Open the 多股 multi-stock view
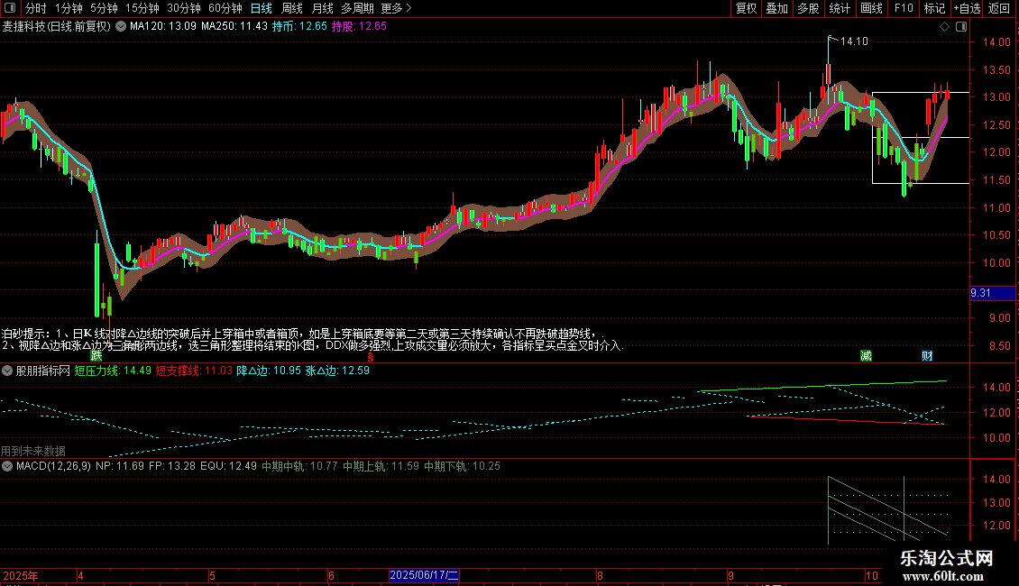1019x586 pixels. coord(808,8)
